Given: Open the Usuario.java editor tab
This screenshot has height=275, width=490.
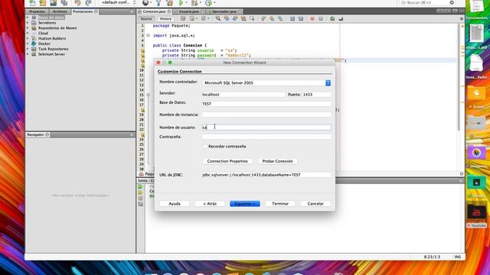Looking at the screenshot, I should tap(189, 11).
